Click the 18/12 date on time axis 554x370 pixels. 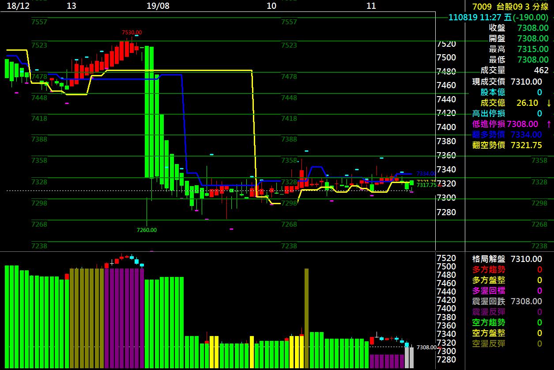point(19,6)
